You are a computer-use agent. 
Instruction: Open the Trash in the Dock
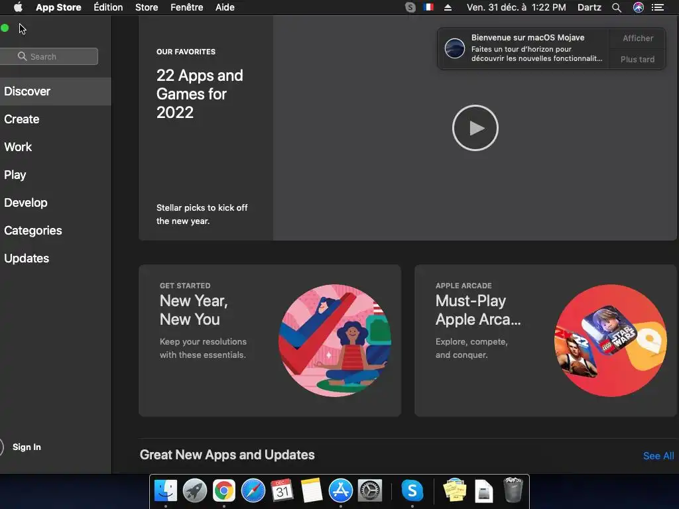[x=513, y=490]
